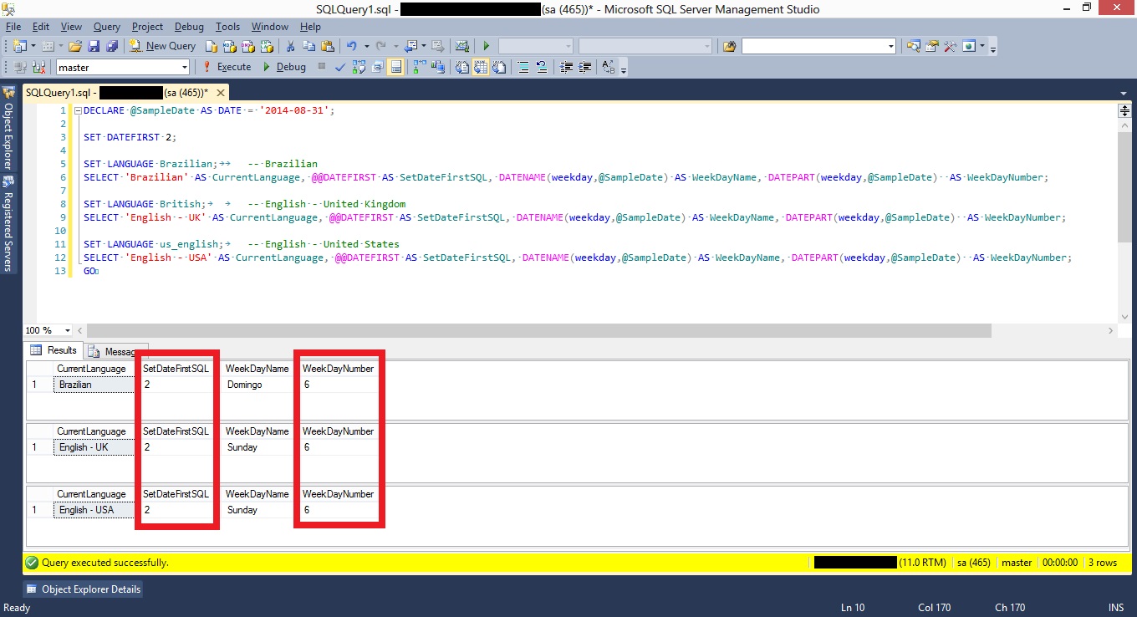Click the Find text input field
The image size is (1137, 617).
point(813,46)
